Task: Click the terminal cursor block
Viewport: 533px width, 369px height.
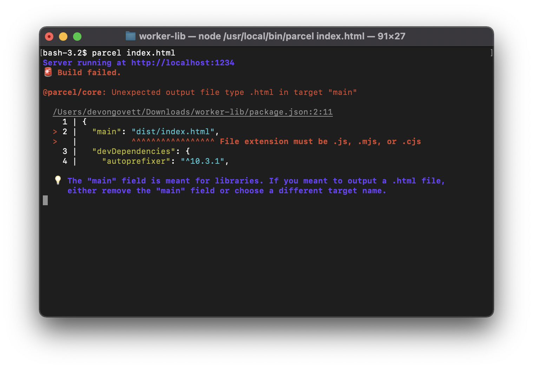Action: pos(45,200)
